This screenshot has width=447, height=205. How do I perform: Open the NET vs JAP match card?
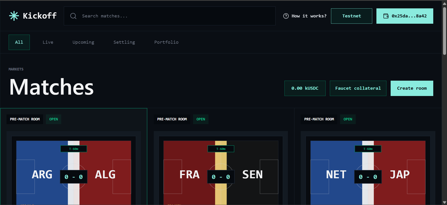368,156
